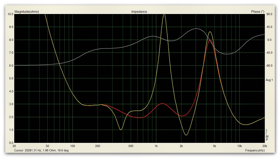Click the 10.0 magnitude tick label

[10, 14]
